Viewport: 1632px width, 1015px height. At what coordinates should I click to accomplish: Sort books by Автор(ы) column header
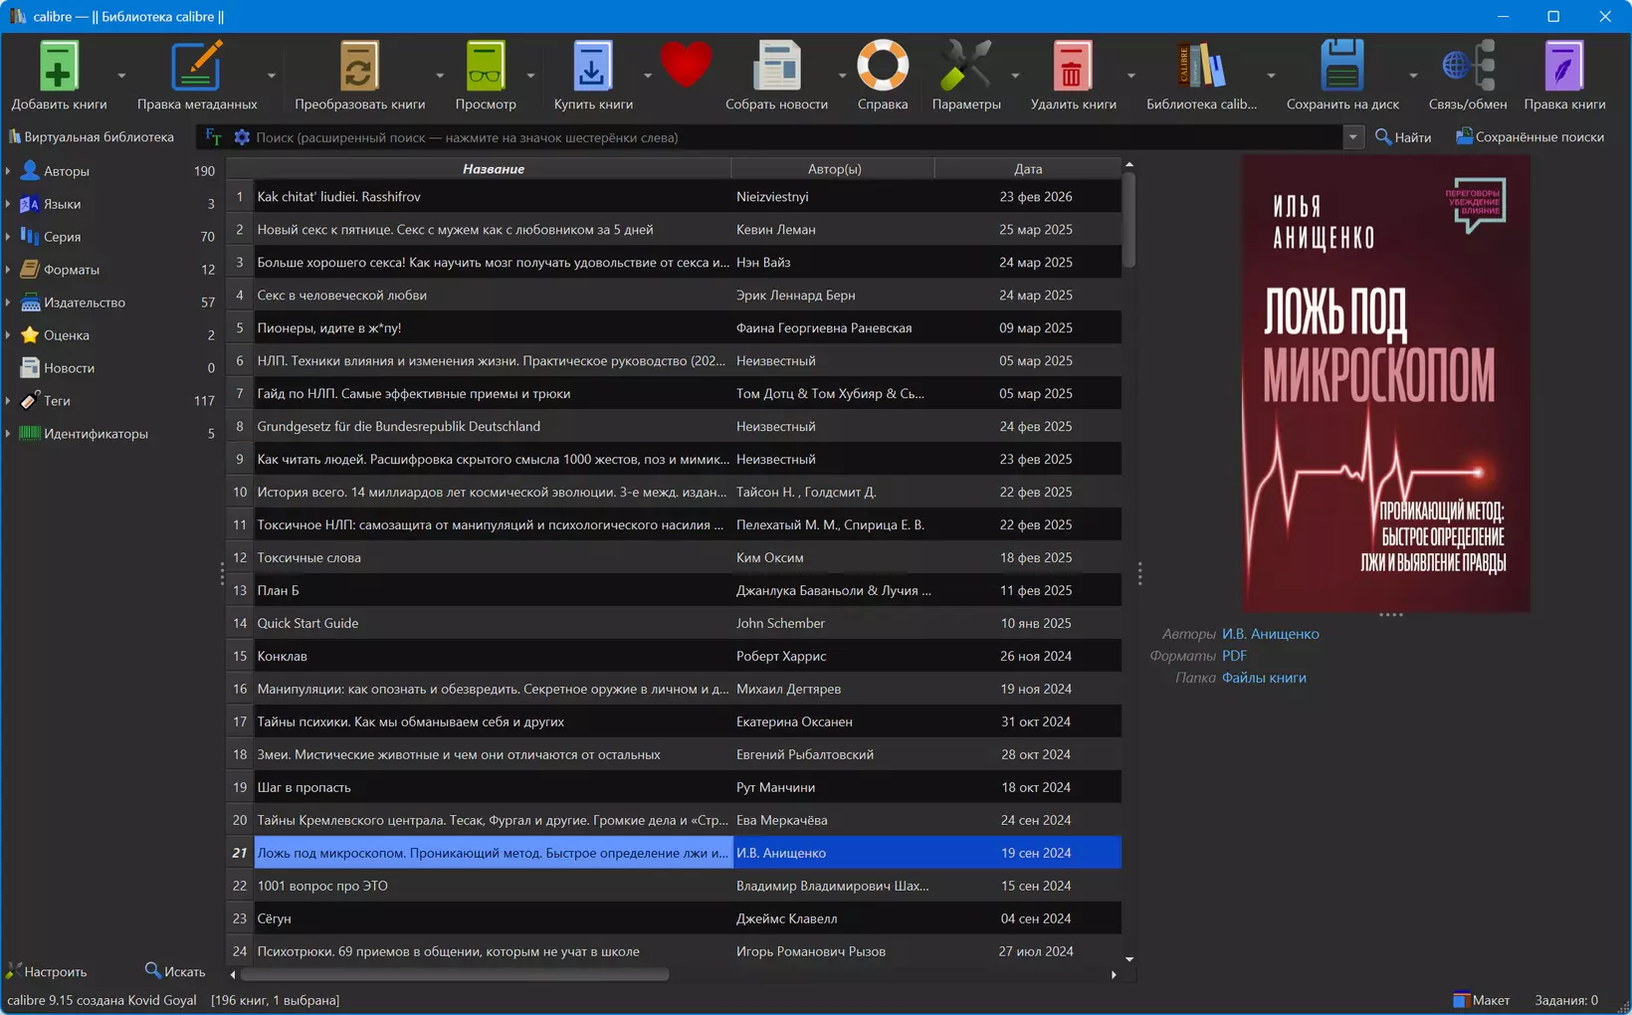click(834, 169)
